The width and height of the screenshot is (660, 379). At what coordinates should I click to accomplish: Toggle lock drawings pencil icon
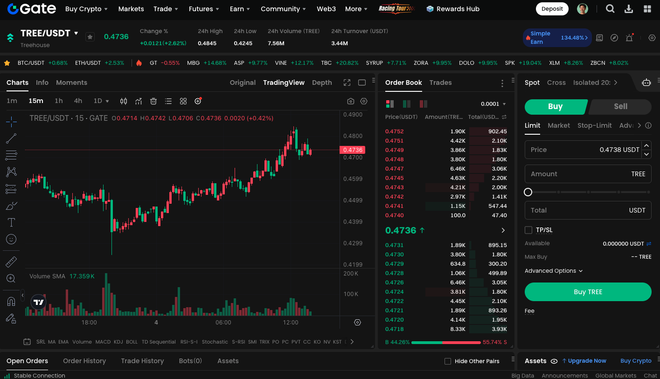[x=11, y=318]
